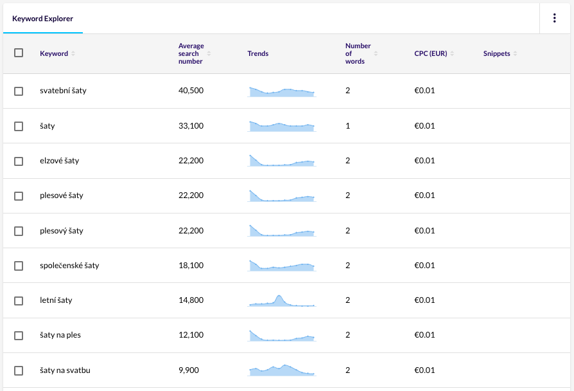Check the box for the šaty keyword row

[19, 126]
